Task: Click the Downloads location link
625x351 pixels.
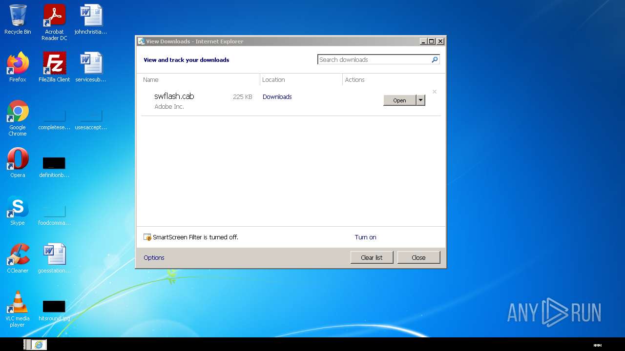Action: click(x=277, y=97)
